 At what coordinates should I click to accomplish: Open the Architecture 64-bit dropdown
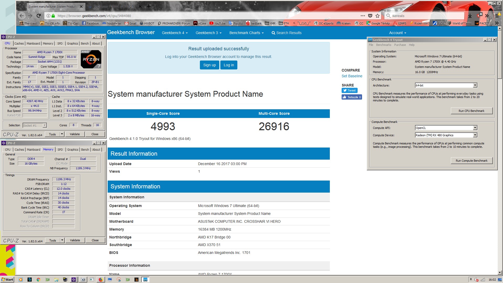(475, 85)
